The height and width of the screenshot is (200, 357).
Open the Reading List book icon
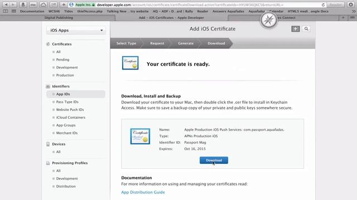click(x=6, y=11)
